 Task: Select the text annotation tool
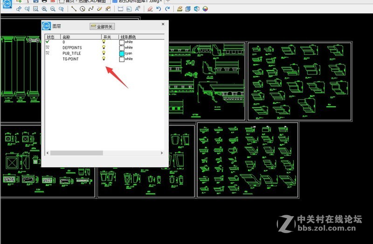click(x=138, y=9)
